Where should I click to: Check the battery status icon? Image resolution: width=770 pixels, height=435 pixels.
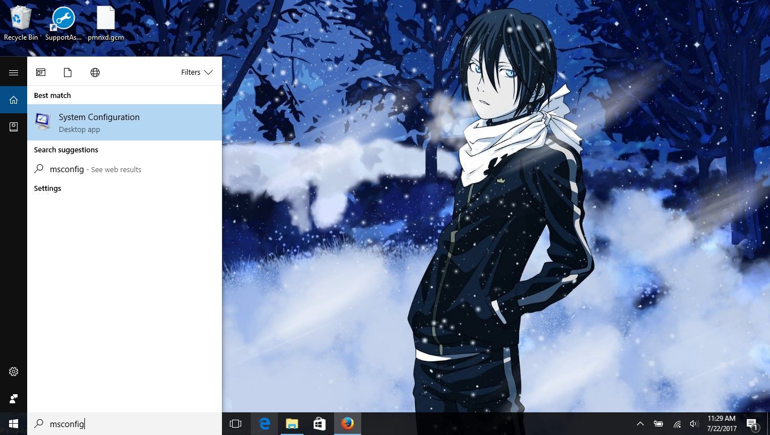658,424
